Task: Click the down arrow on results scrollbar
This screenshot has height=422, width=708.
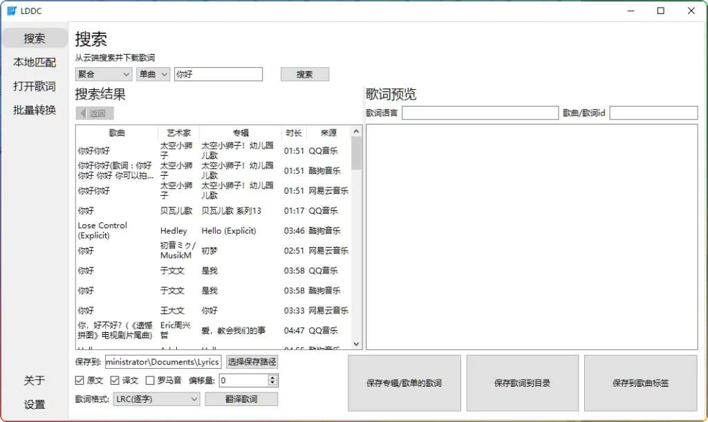Action: click(356, 344)
